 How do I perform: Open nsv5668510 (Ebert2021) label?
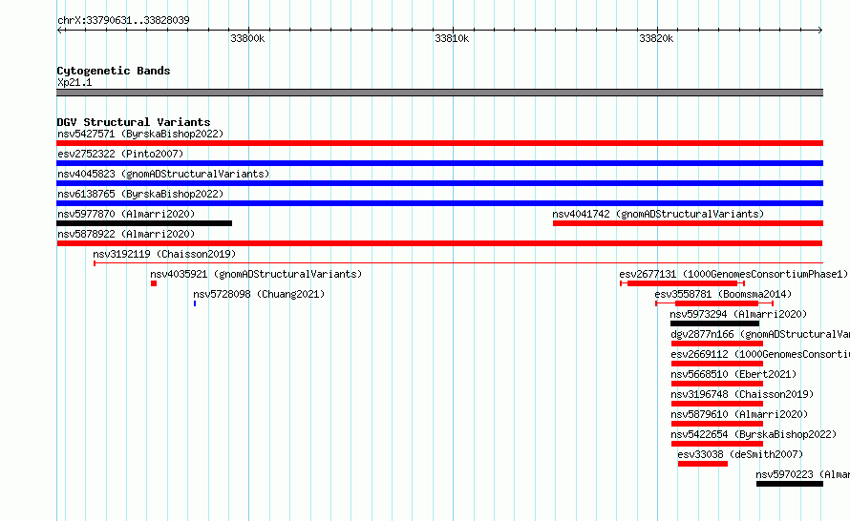[733, 374]
